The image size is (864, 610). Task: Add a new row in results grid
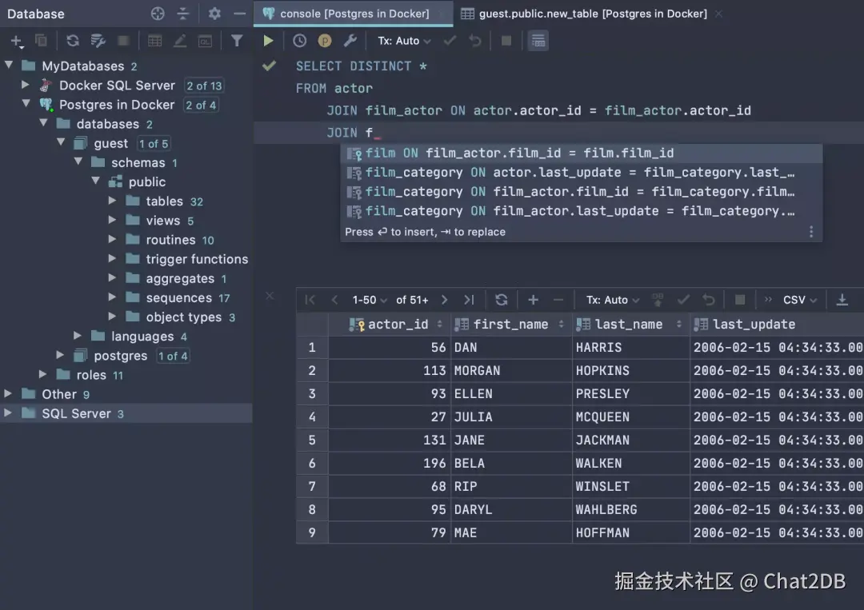tap(533, 300)
